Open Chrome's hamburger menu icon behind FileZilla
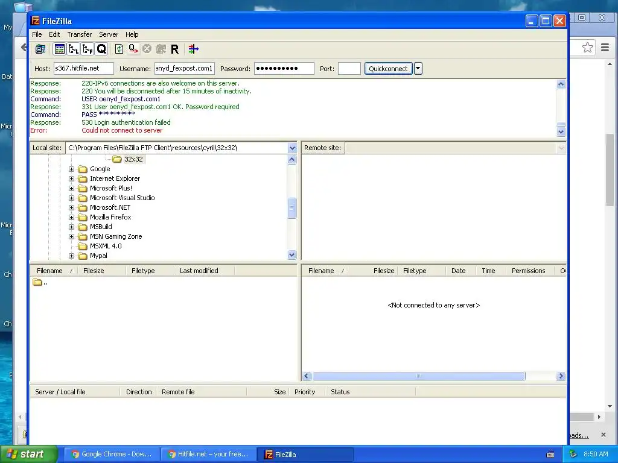The width and height of the screenshot is (618, 463). [x=605, y=48]
